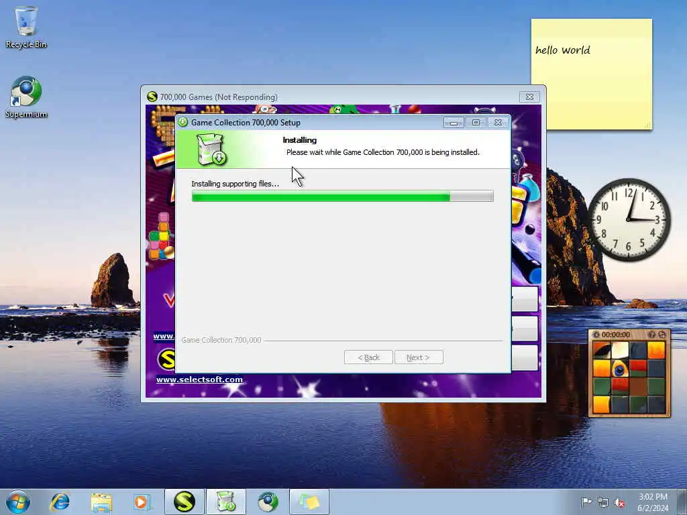Click the analog clock gadget
687x515 pixels.
point(628,219)
